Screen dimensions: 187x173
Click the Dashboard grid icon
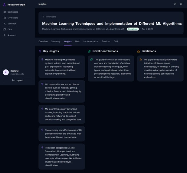[x=5, y=12]
